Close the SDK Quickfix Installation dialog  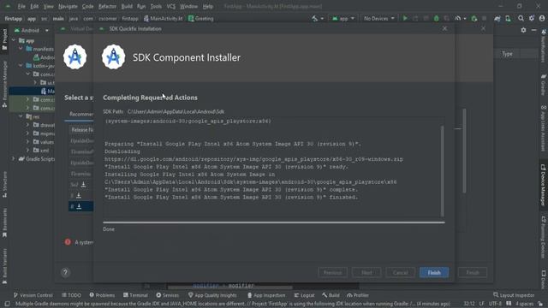(444, 28)
